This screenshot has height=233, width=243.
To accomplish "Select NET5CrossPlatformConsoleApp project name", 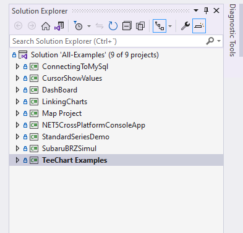I will tap(93, 125).
